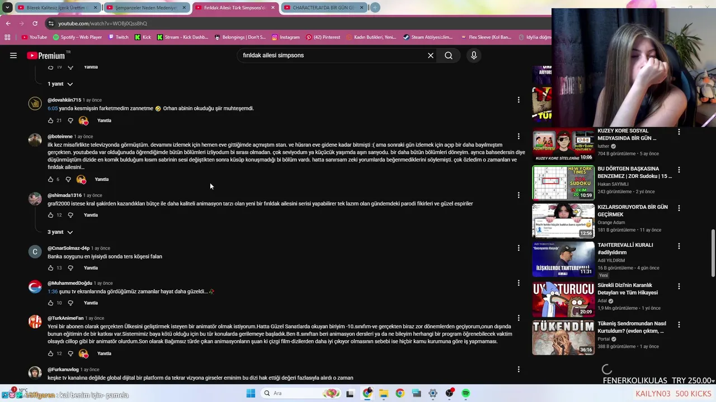This screenshot has height=402, width=716.
Task: Open Spotify Web Player bookmark
Action: click(x=77, y=37)
